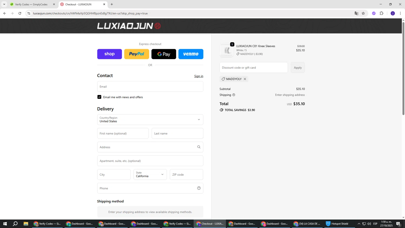
Task: Switch to first Verify Codes taskbar window
Action: tap(47, 224)
